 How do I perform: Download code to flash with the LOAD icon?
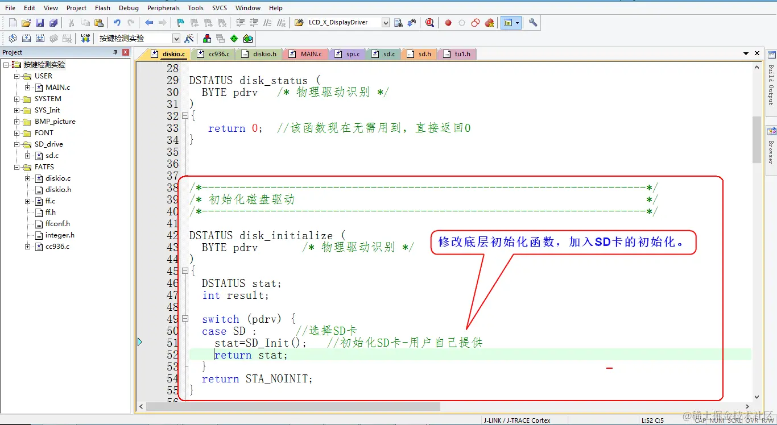pos(85,38)
